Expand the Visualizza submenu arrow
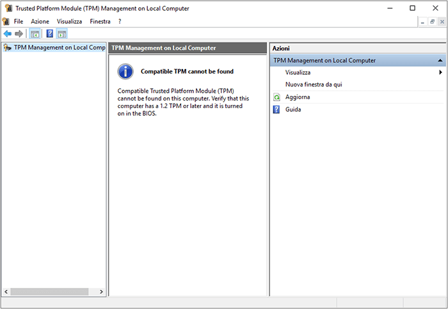 click(440, 72)
